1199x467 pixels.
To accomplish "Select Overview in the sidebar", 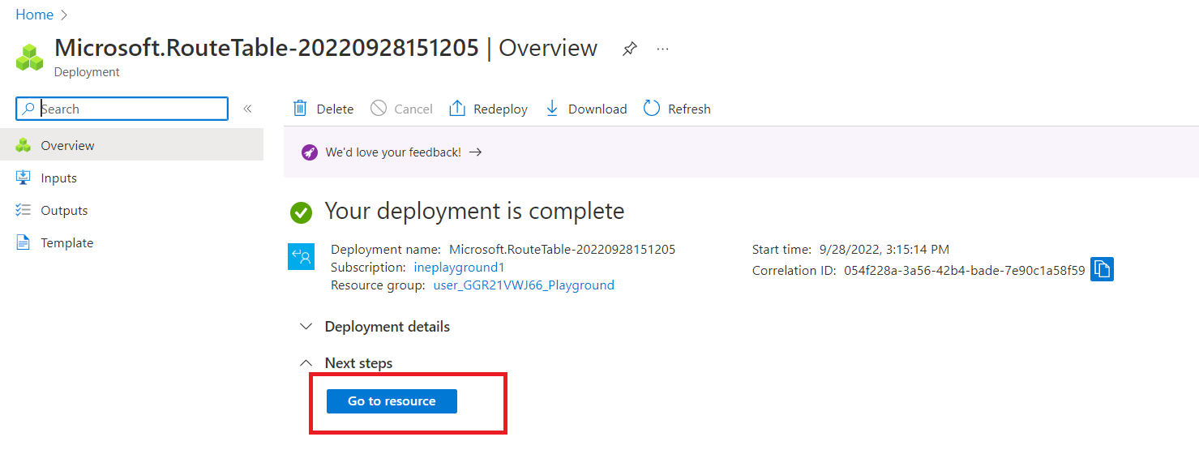I will point(67,146).
